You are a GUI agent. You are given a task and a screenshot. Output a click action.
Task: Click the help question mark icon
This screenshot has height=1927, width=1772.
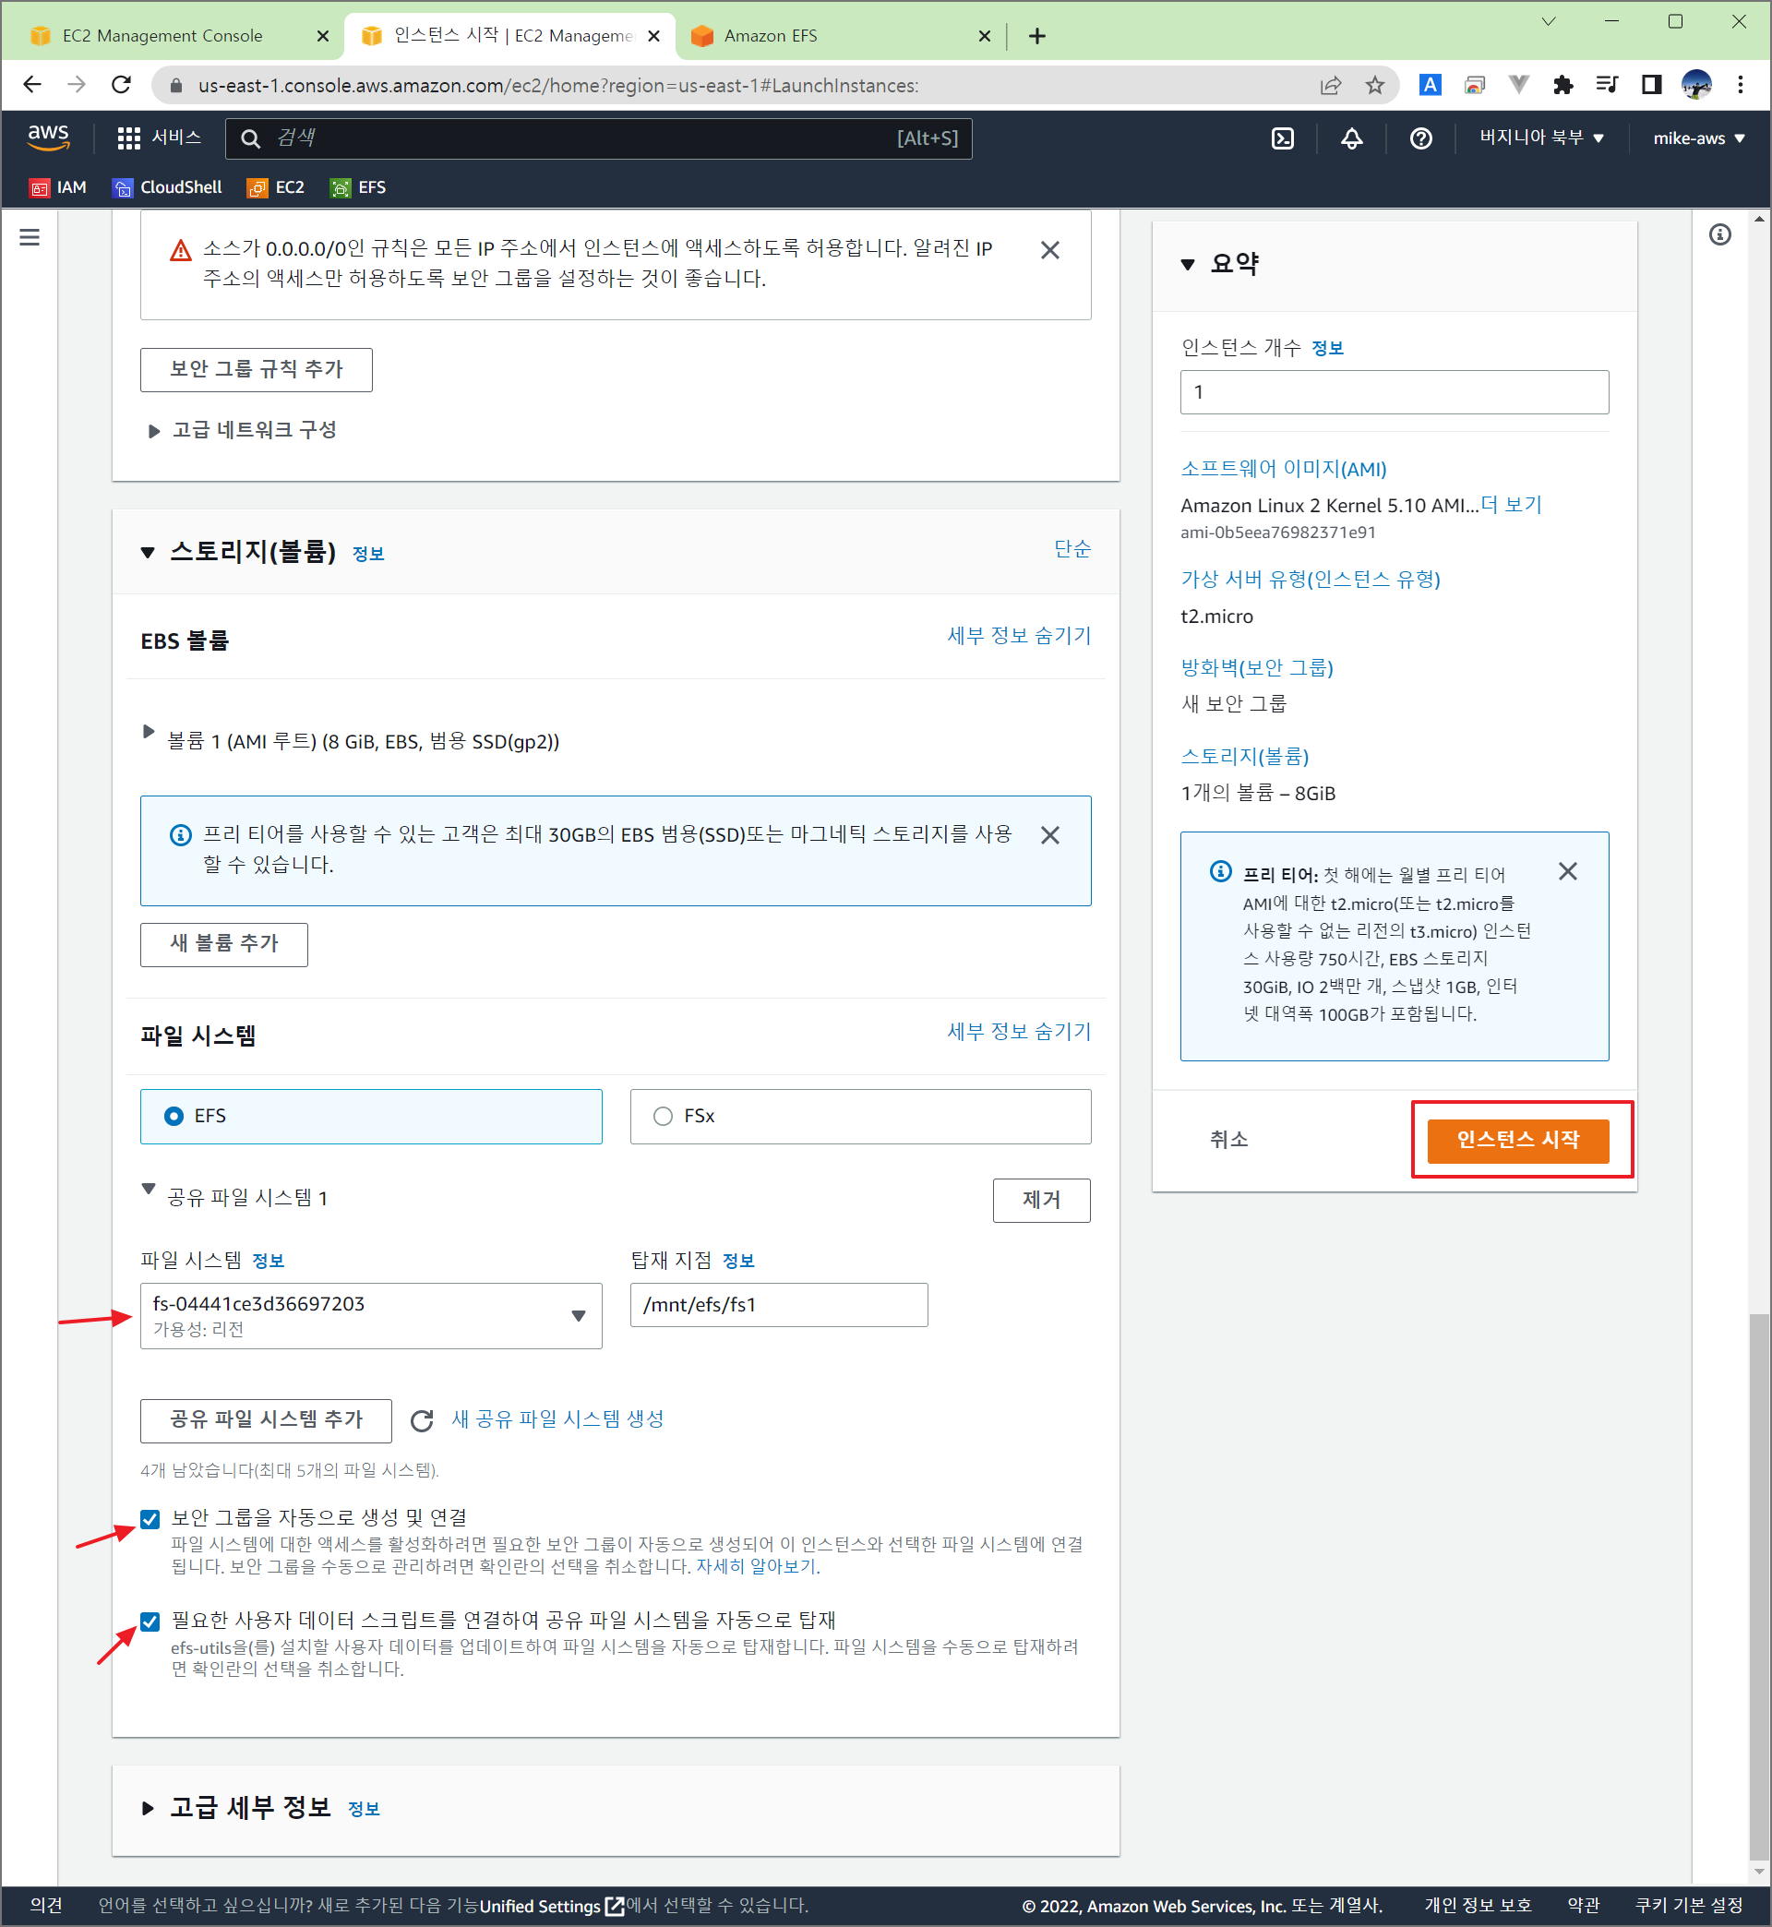(x=1420, y=138)
